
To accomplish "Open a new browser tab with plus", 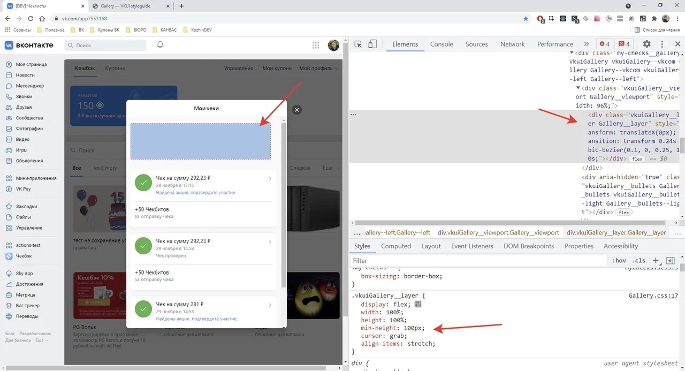I will click(181, 6).
